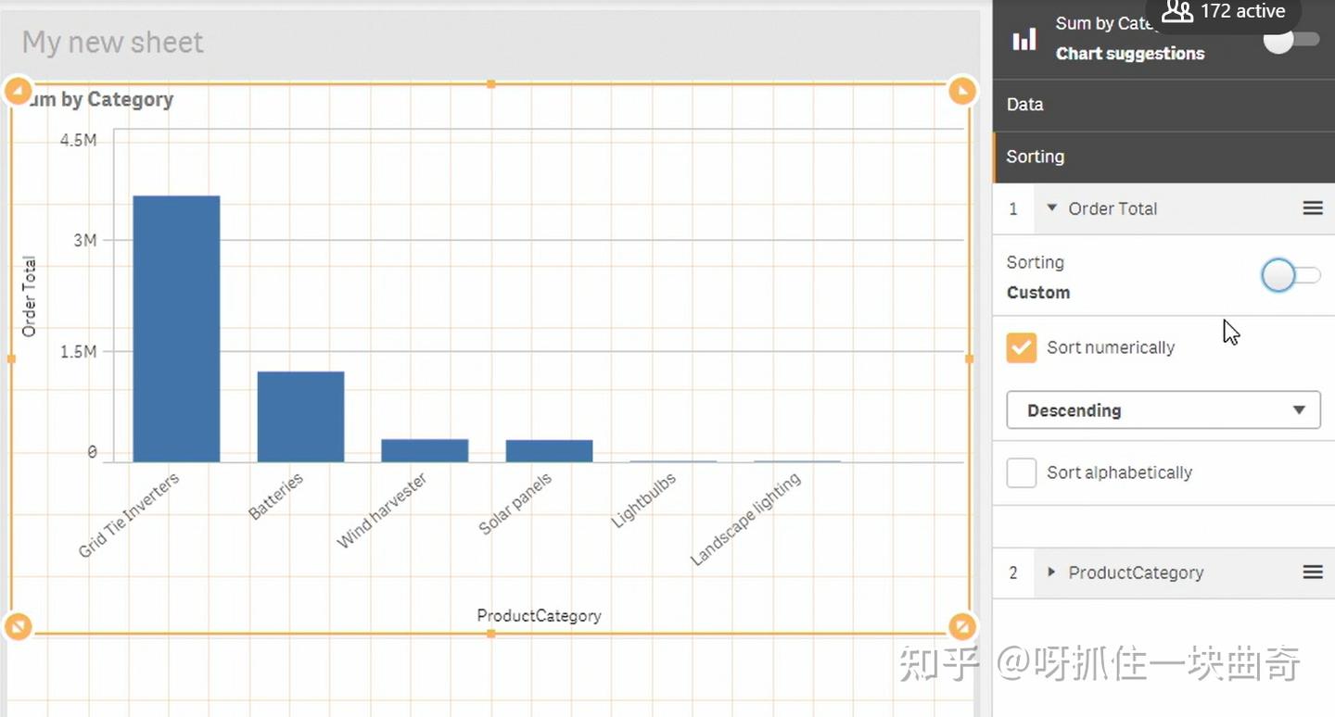Click the Solar panels axis label
Image resolution: width=1335 pixels, height=717 pixels.
(x=515, y=504)
